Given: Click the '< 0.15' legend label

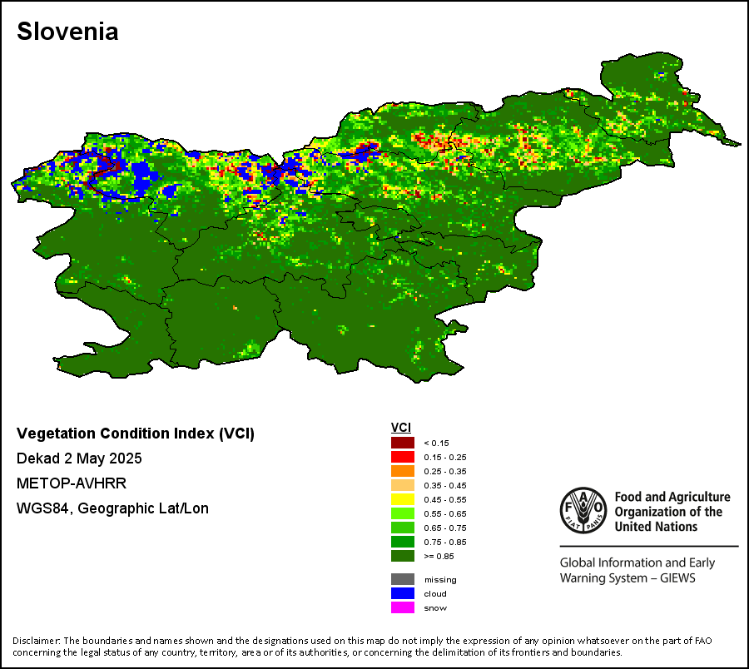Looking at the screenshot, I should pyautogui.click(x=437, y=444).
